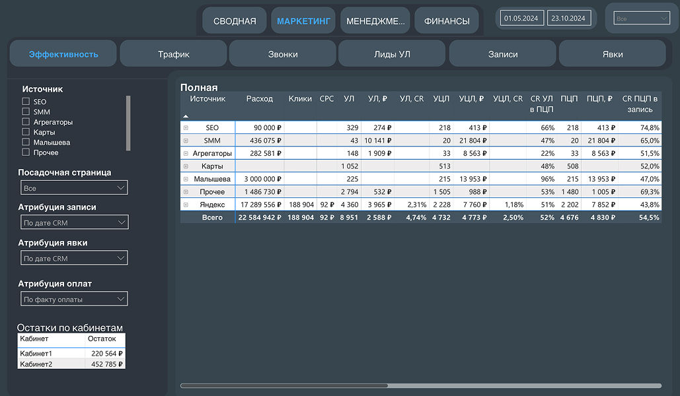The image size is (680, 396).
Task: Expand the Яндекс row plus icon
Action: tap(186, 205)
